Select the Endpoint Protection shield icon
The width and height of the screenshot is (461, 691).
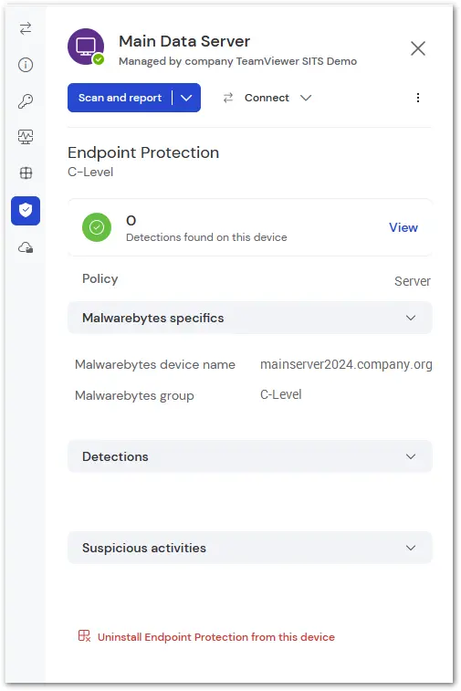click(x=26, y=211)
